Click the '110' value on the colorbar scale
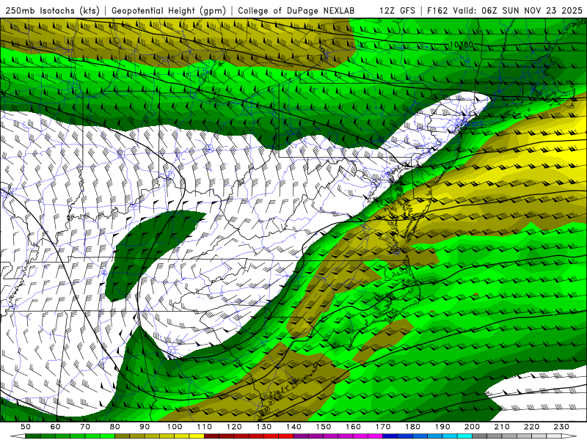This screenshot has width=587, height=440. 205,427
